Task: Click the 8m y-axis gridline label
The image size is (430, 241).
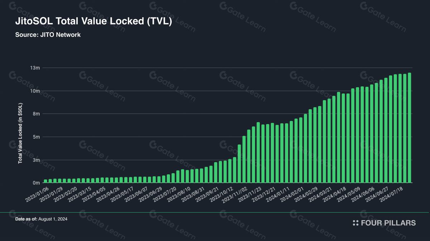Action: pos(36,114)
